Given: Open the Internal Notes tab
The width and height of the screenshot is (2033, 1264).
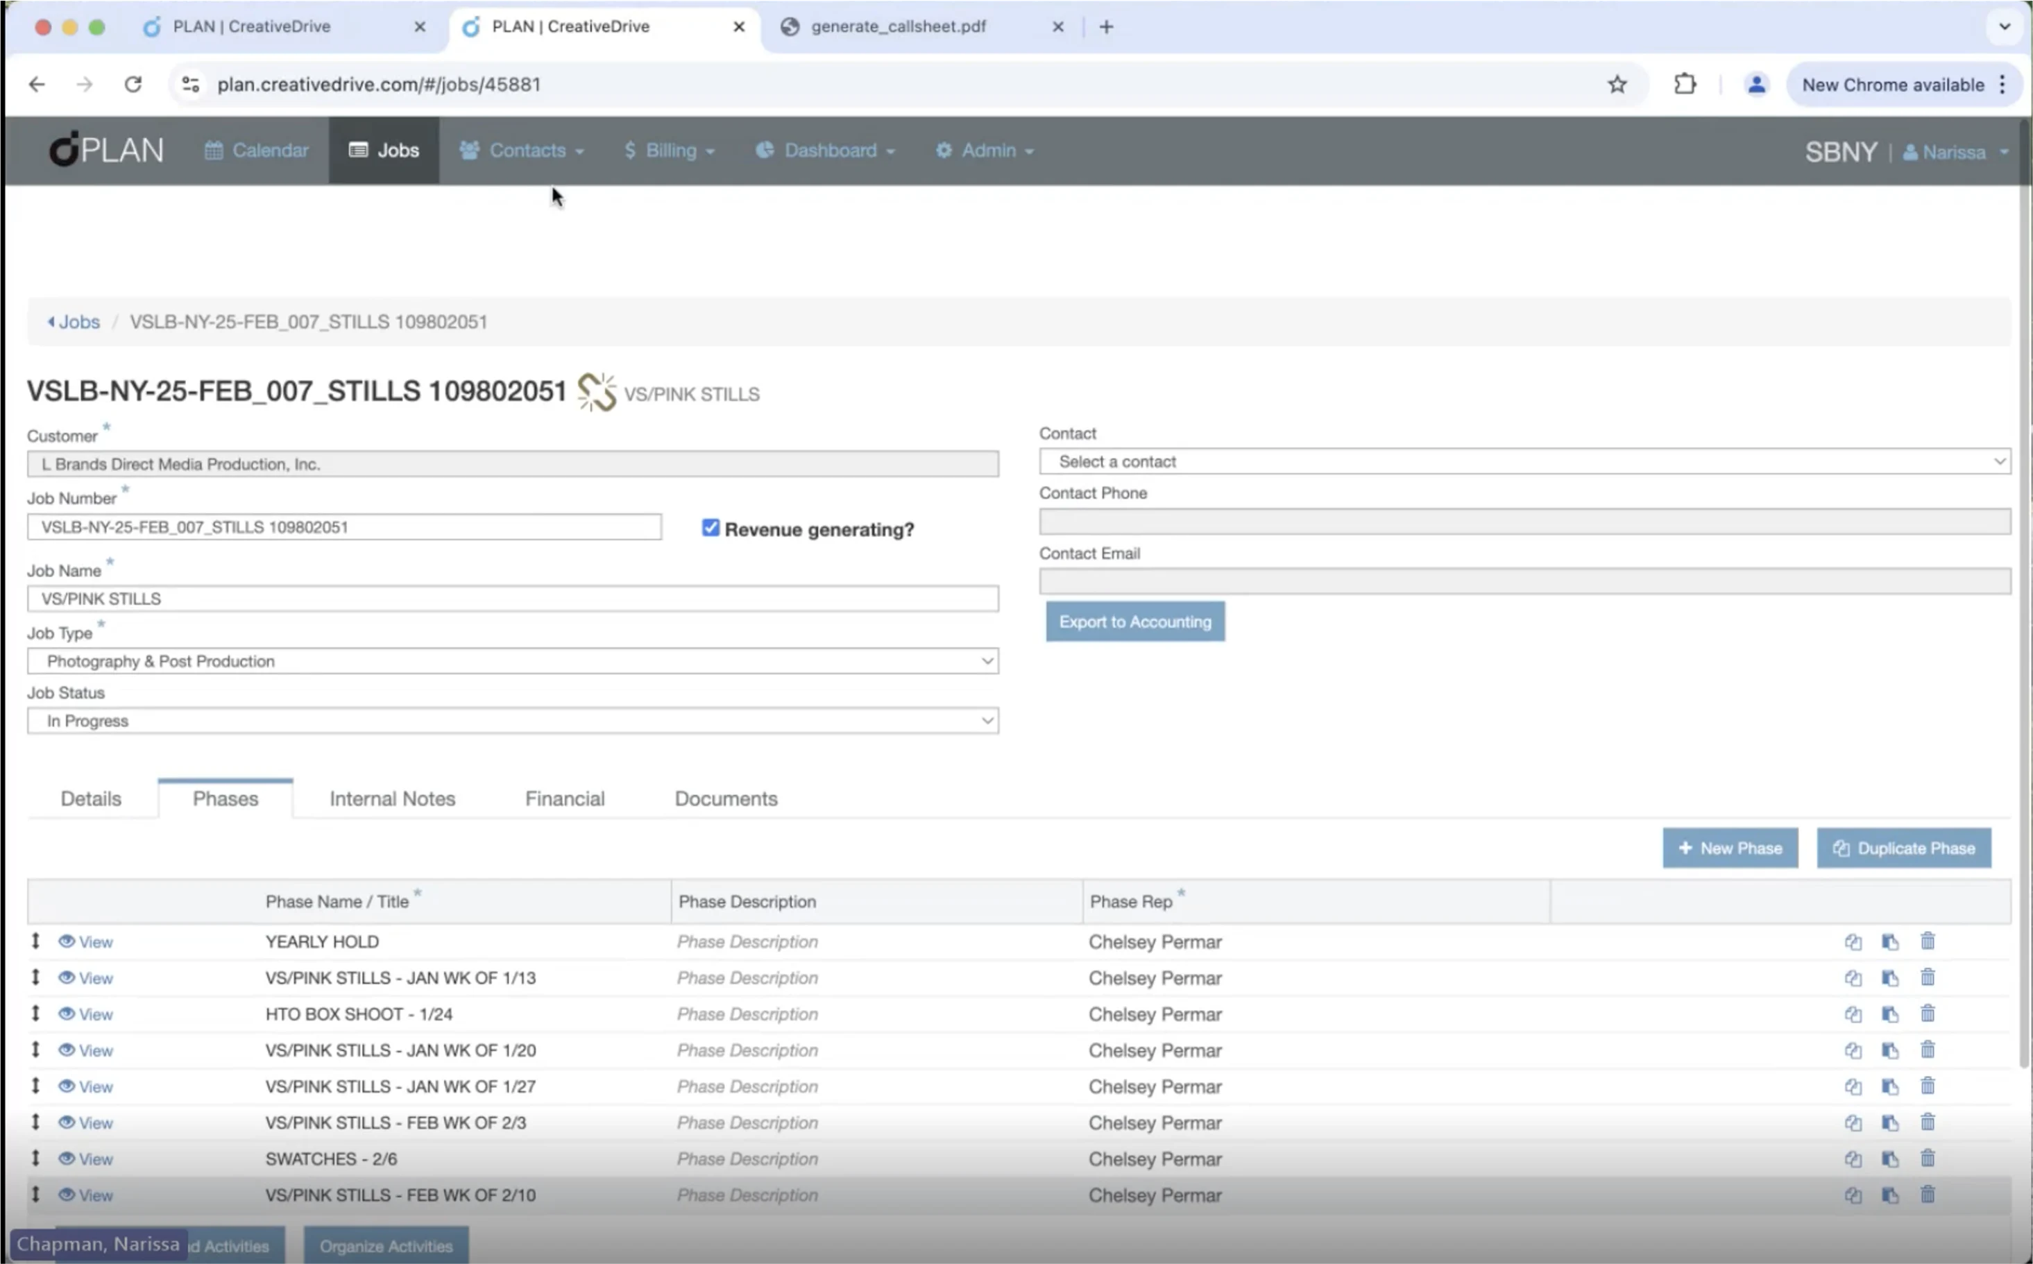Looking at the screenshot, I should pyautogui.click(x=392, y=798).
